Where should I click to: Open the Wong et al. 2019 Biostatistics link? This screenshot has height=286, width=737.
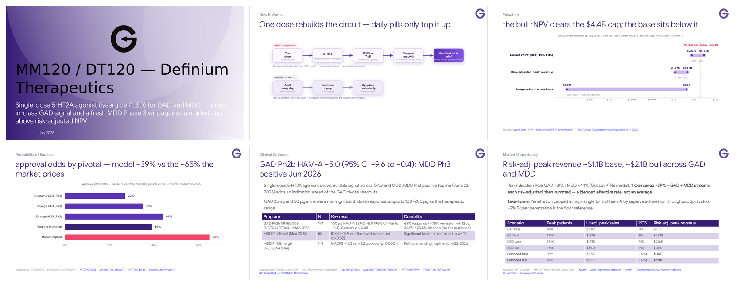(x=543, y=130)
